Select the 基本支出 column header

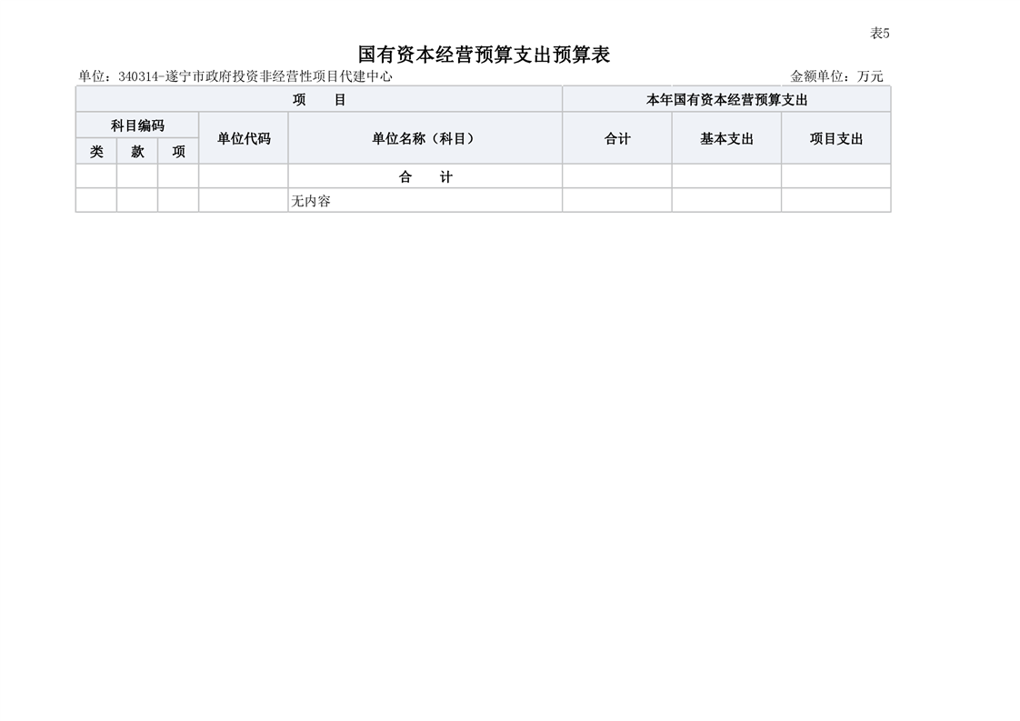(726, 139)
